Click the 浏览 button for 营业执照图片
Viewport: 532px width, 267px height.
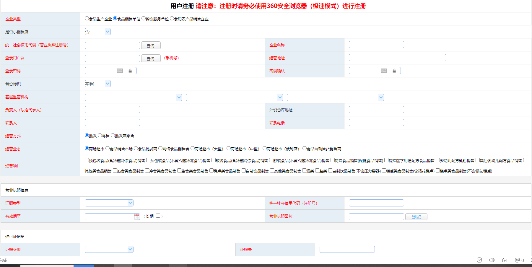(416, 217)
